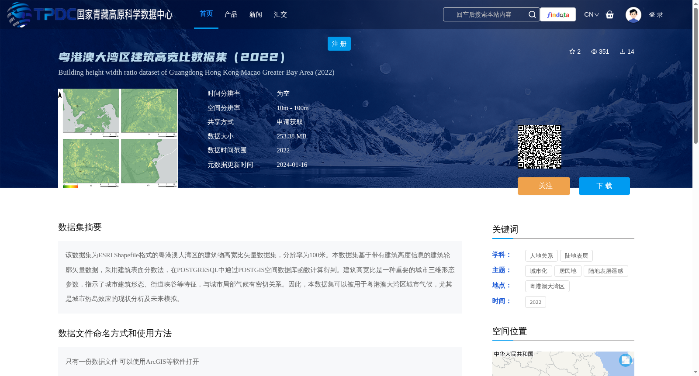Click the 2024-01-16 update date

coord(292,165)
